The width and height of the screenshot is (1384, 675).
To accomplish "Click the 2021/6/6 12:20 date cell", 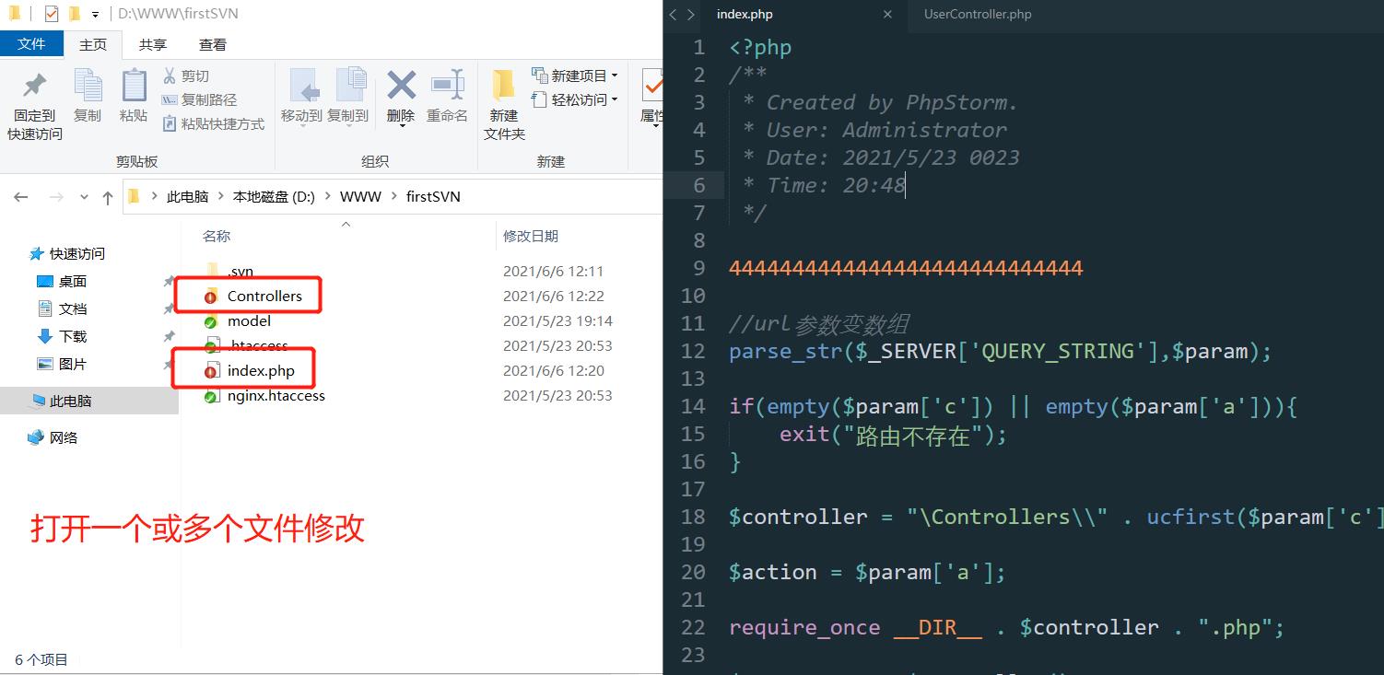I will click(553, 370).
